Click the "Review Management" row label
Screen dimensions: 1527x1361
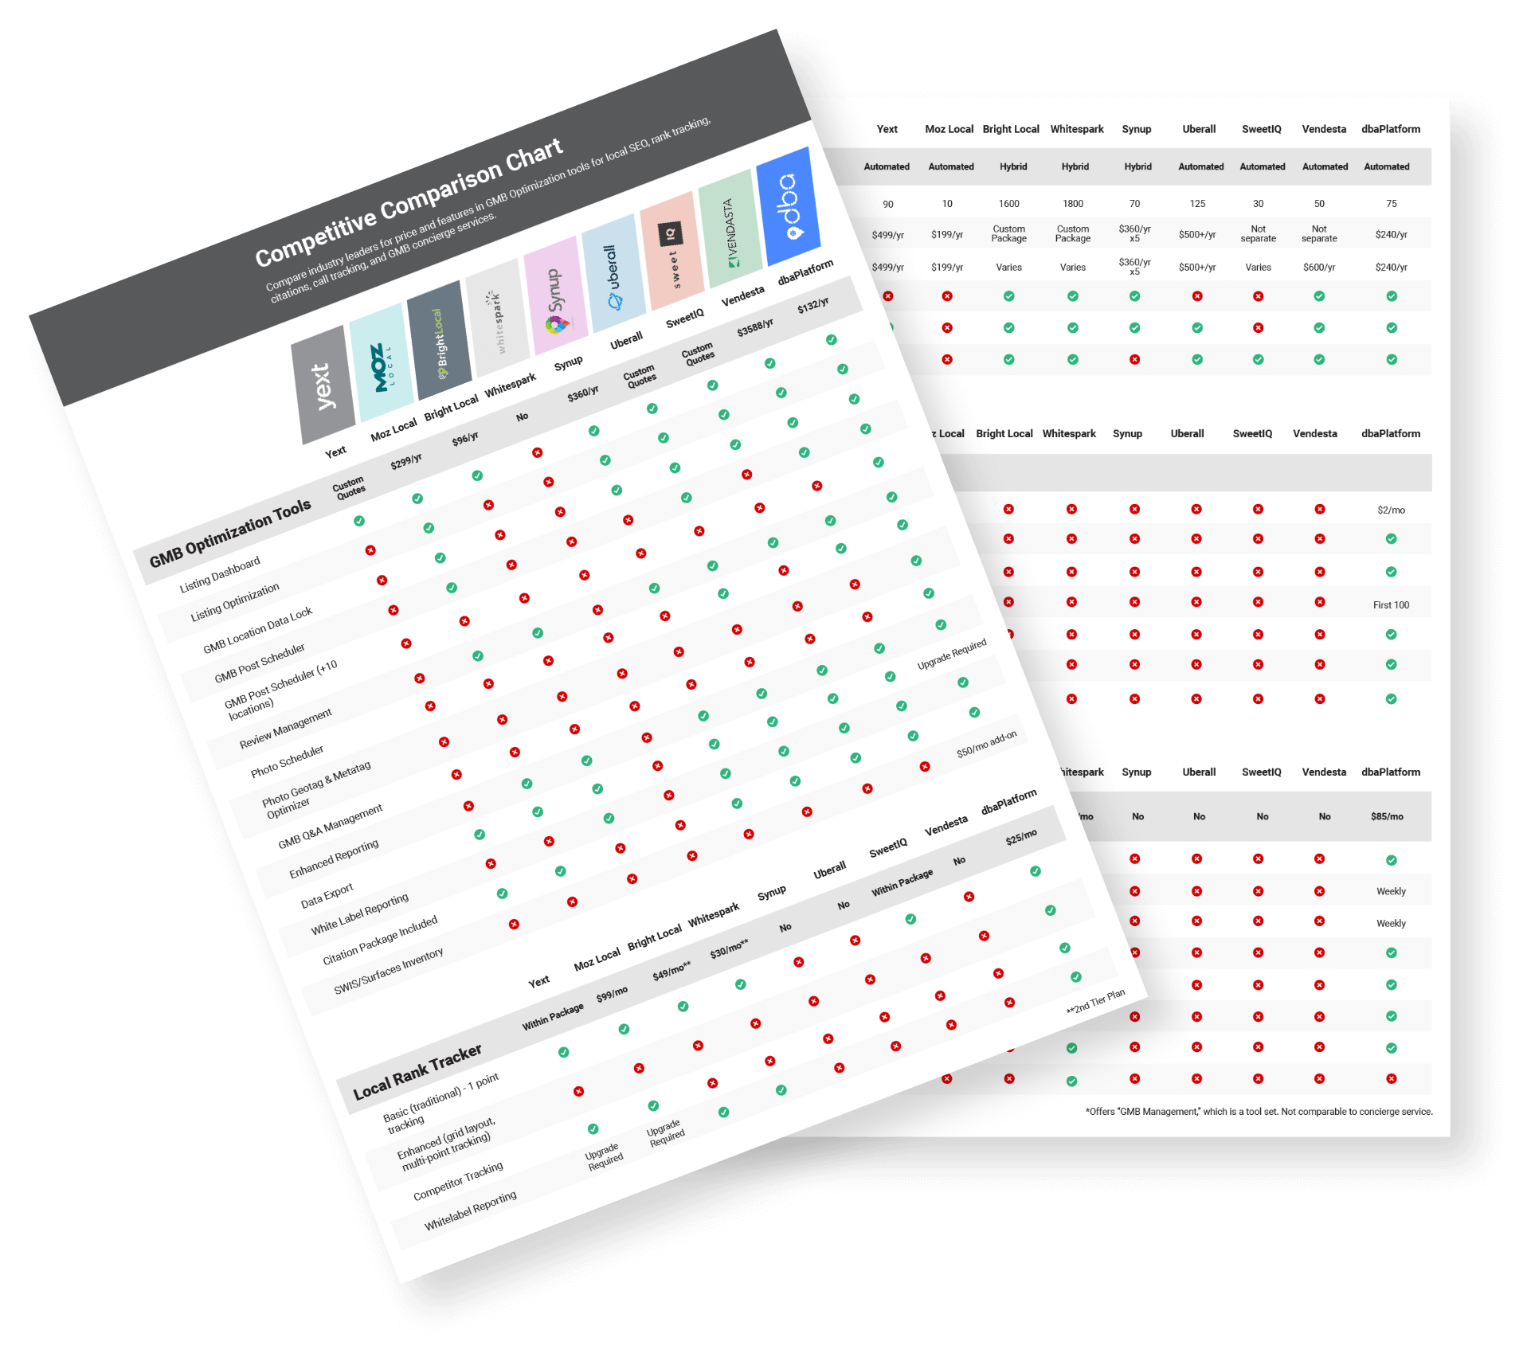tap(286, 728)
